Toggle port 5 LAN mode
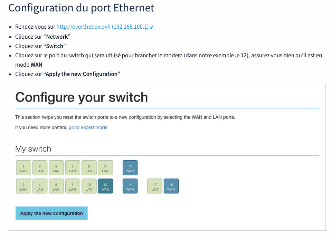The height and width of the screenshot is (239, 331). tap(56, 168)
